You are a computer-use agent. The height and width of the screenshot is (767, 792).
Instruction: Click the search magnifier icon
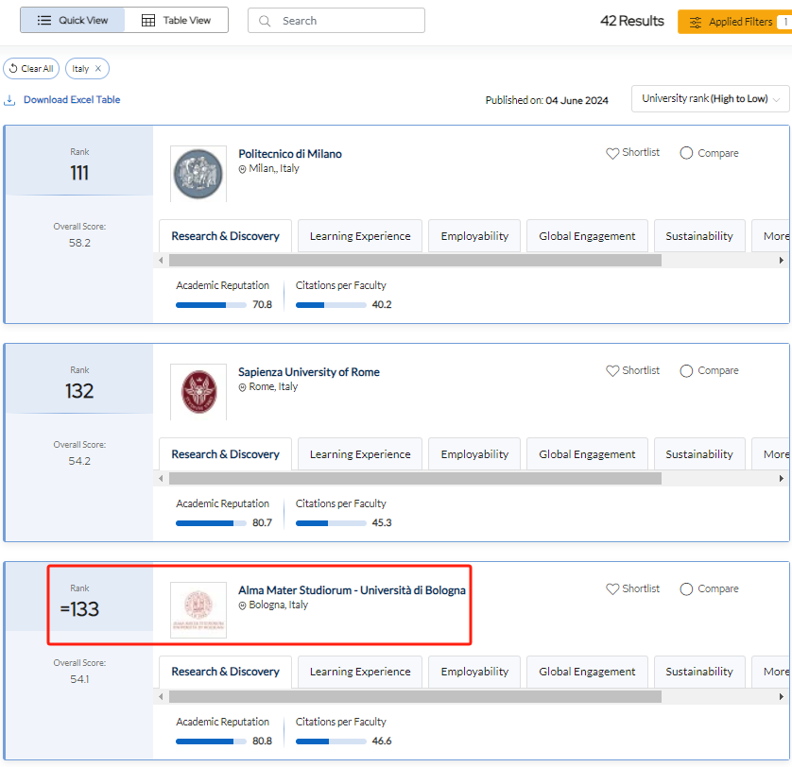pos(265,21)
